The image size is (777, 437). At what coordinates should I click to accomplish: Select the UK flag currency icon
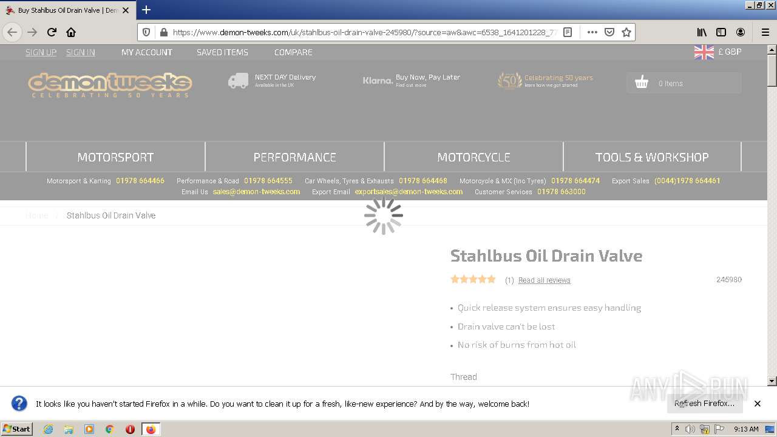tap(704, 52)
